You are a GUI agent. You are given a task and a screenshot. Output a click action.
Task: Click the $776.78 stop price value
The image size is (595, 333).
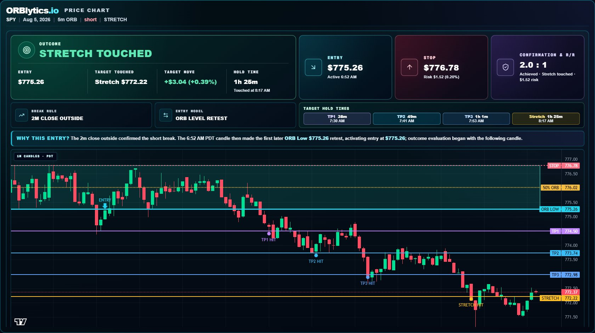441,68
